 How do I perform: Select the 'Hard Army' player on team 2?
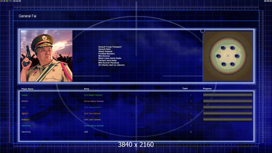click(26, 132)
